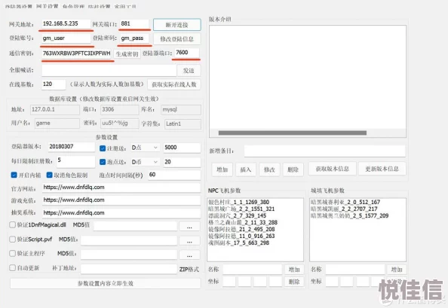Click 删除 button under NPC飞机参数 list
The width and height of the screenshot is (448, 308).
[x=294, y=282]
